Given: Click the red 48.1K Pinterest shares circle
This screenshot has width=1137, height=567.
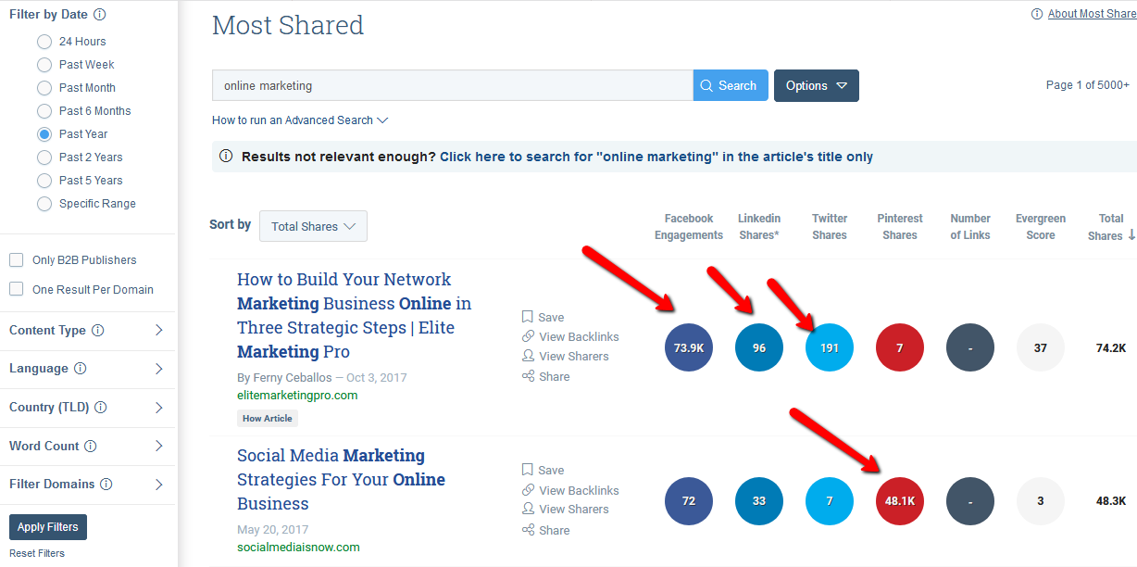Looking at the screenshot, I should pyautogui.click(x=899, y=501).
